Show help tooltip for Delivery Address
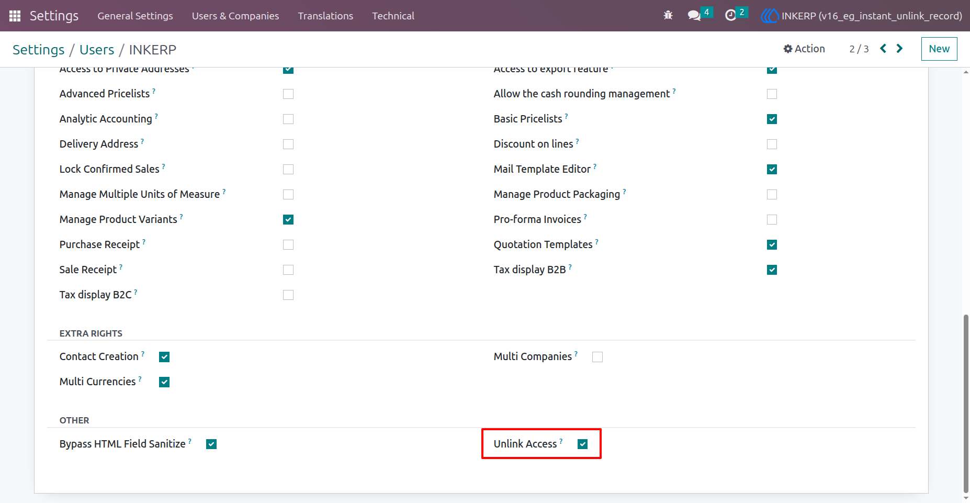Screen dimensions: 970x503 pyautogui.click(x=142, y=141)
